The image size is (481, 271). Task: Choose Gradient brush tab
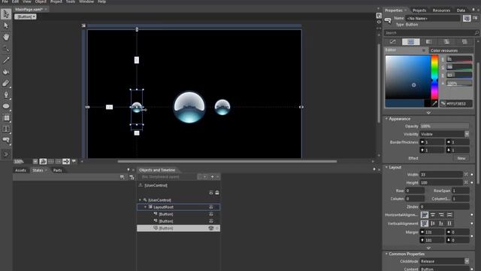point(429,41)
